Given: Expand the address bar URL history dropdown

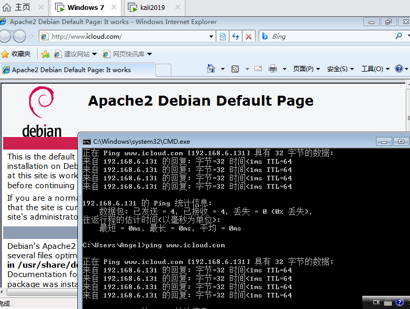Looking at the screenshot, I should click(x=211, y=37).
